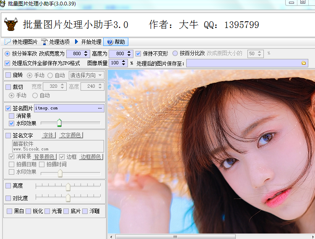Click the ellipsis button for 签名图片 file
Screen dimensions: 315x239
[x=100, y=108]
